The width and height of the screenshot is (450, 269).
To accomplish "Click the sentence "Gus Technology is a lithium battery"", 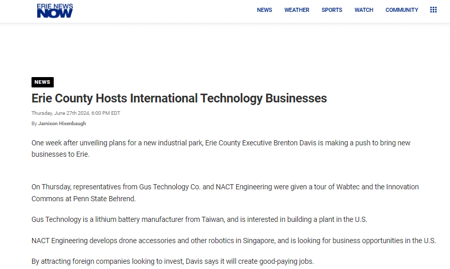I will pyautogui.click(x=199, y=219).
